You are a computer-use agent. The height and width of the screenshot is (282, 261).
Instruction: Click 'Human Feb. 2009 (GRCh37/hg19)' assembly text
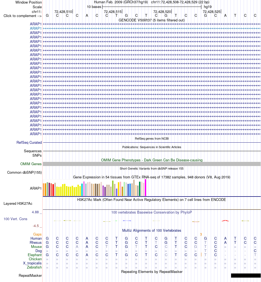(x=121, y=2)
